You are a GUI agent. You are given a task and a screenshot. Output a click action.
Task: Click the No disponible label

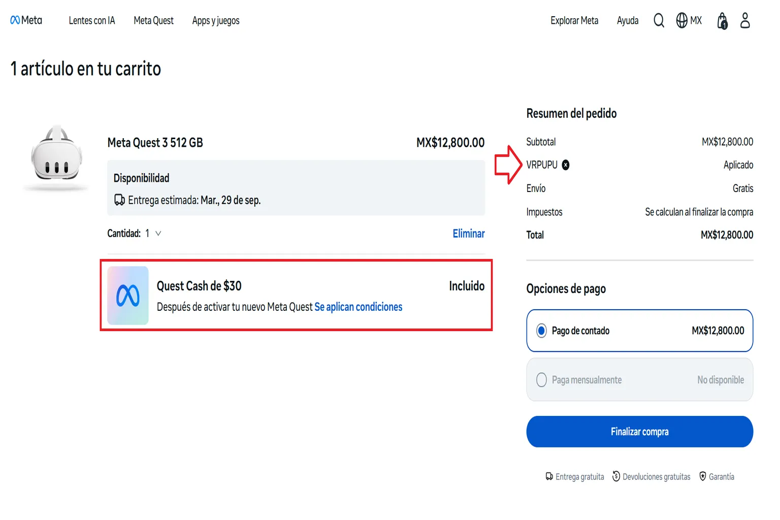click(721, 380)
